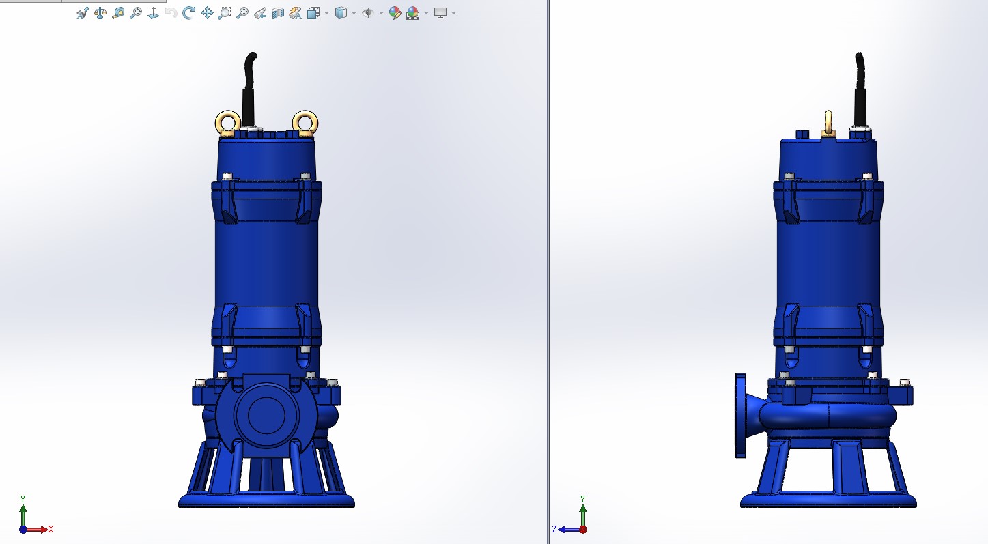Expand the Display Style dropdown arrow
988x544 pixels.
point(354,13)
